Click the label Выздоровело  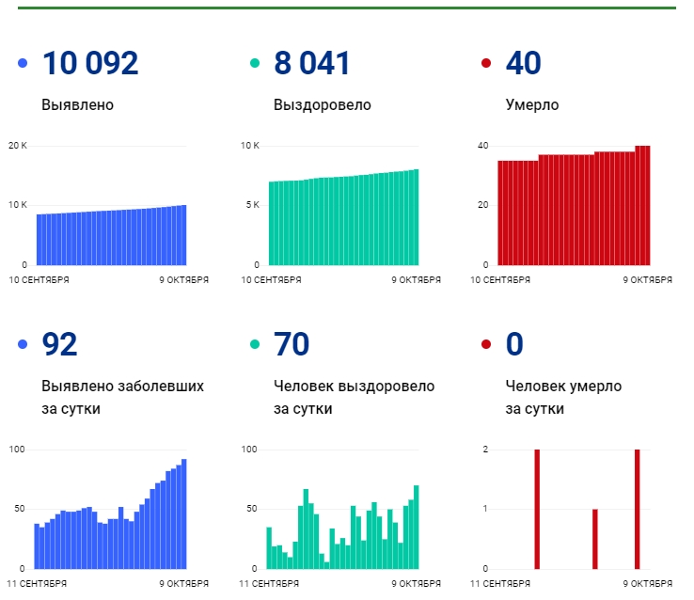(x=323, y=105)
